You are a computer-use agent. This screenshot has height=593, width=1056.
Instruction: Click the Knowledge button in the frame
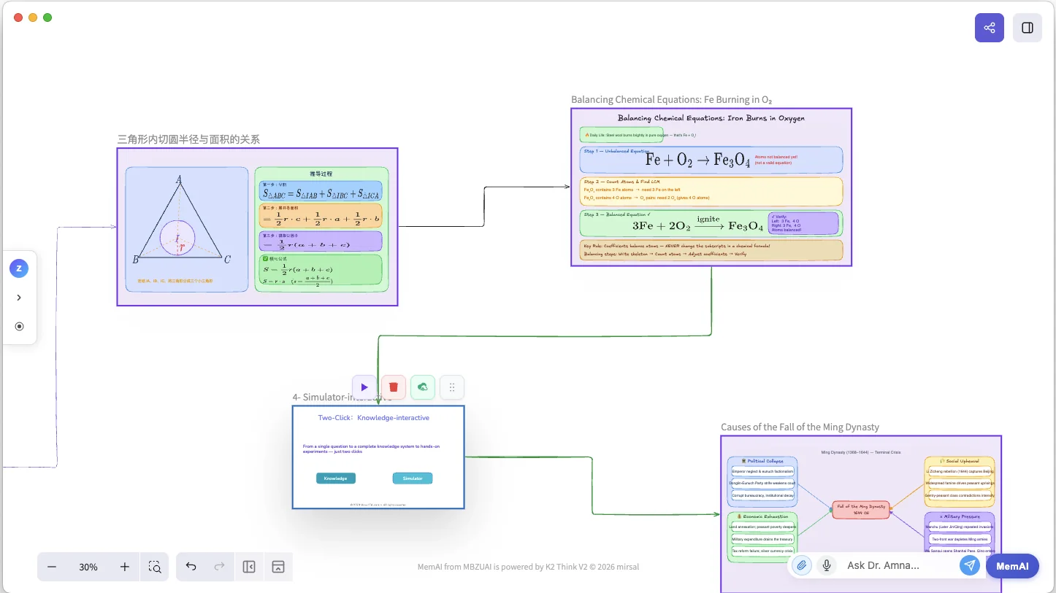(x=336, y=478)
